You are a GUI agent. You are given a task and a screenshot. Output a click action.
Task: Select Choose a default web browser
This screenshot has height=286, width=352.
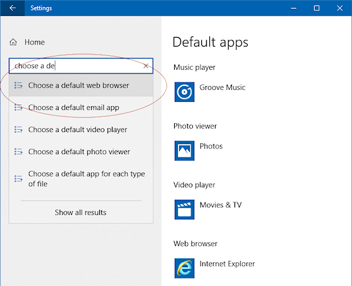(x=81, y=85)
